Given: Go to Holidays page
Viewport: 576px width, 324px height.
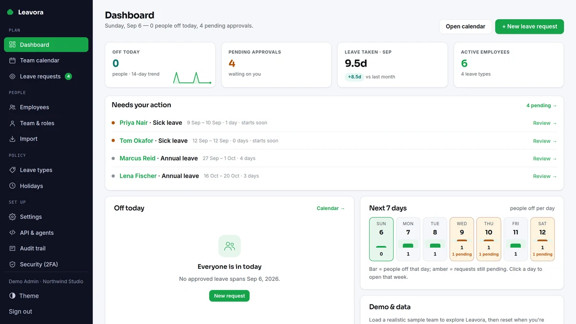Looking at the screenshot, I should click(46, 186).
